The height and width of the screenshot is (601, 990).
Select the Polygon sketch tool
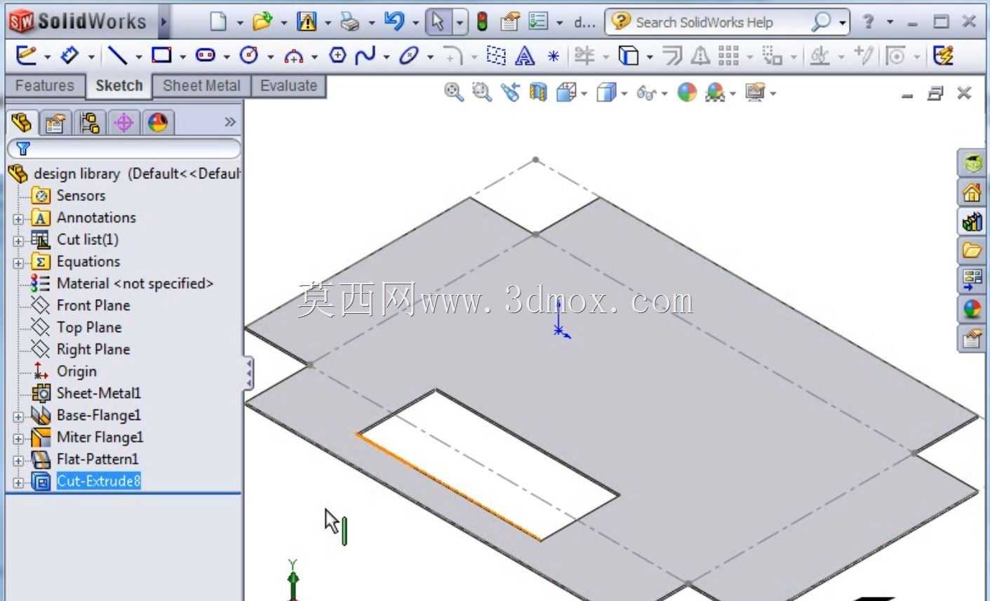click(x=337, y=55)
